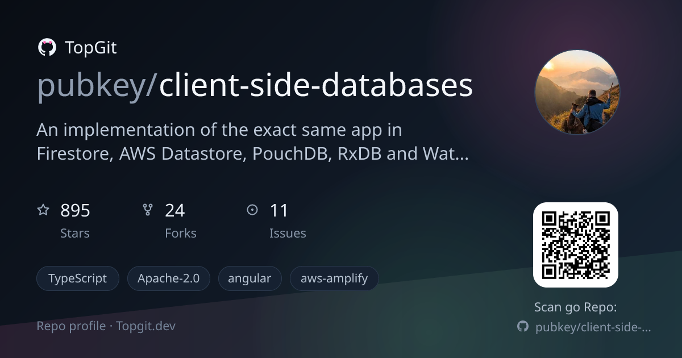This screenshot has width=682, height=358.
Task: Open the client-side-databases repo name
Action: (316, 85)
